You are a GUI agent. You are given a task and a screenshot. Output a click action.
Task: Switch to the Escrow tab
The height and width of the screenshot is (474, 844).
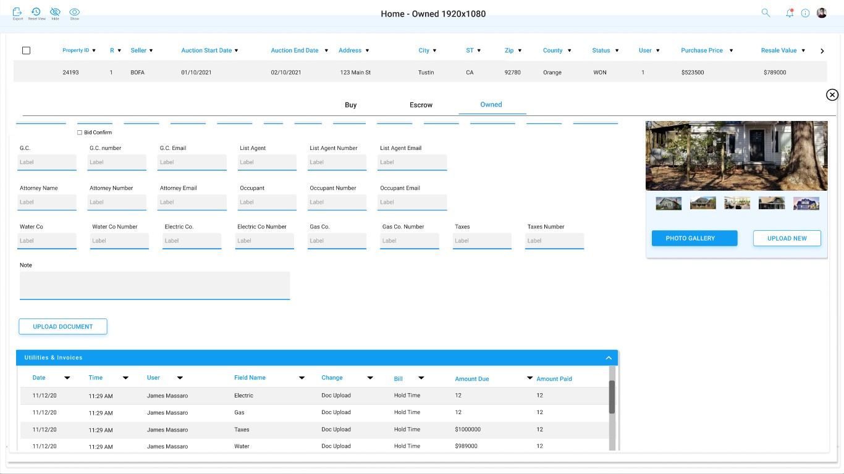click(421, 105)
